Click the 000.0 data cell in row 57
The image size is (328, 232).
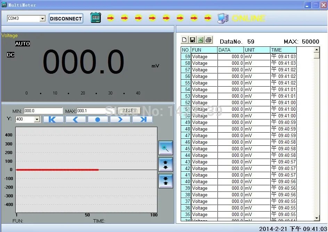pos(230,70)
